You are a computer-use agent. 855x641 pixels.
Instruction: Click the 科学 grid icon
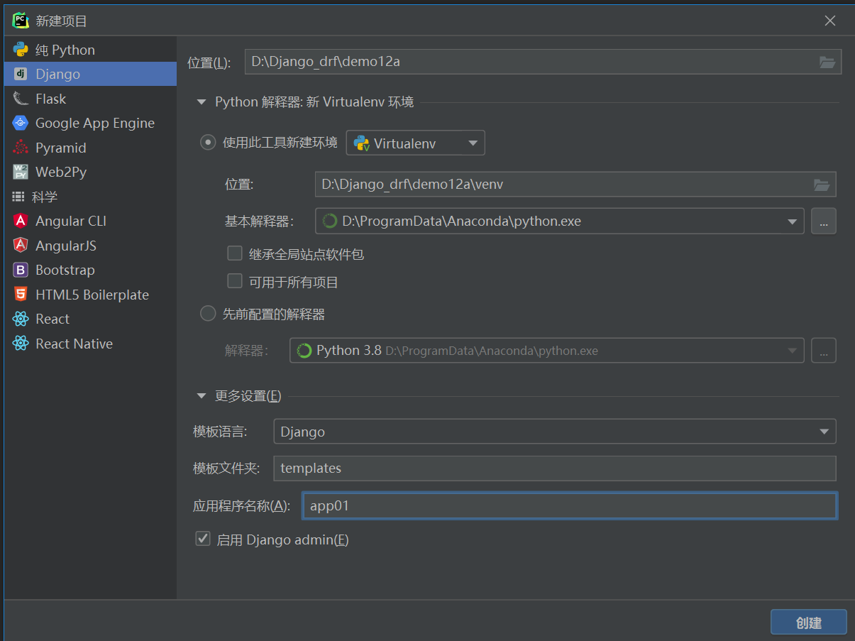click(x=18, y=197)
